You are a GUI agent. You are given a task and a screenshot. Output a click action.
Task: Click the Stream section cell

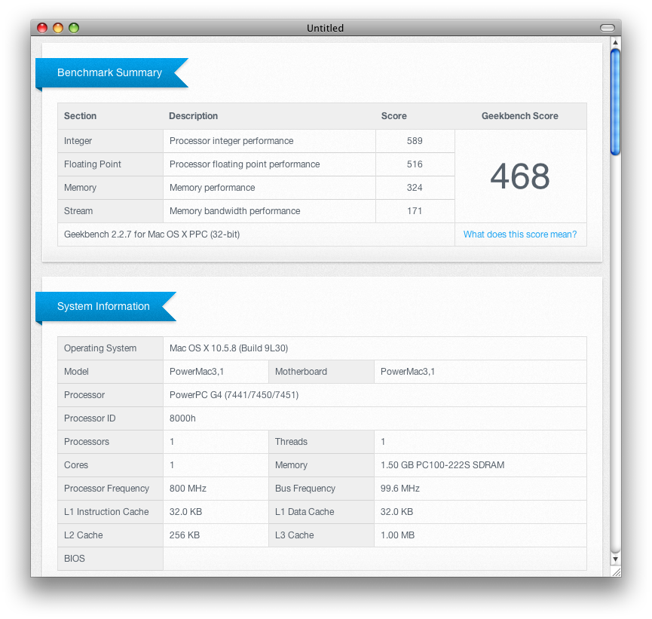click(110, 211)
